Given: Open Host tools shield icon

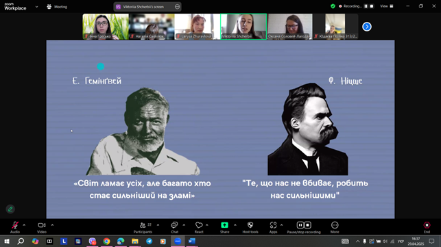Looking at the screenshot, I should point(250,227).
